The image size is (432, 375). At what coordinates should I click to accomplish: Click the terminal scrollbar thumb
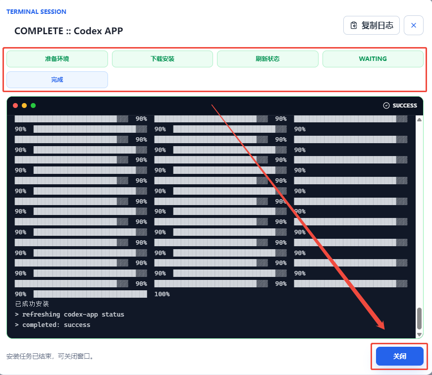coord(419,319)
